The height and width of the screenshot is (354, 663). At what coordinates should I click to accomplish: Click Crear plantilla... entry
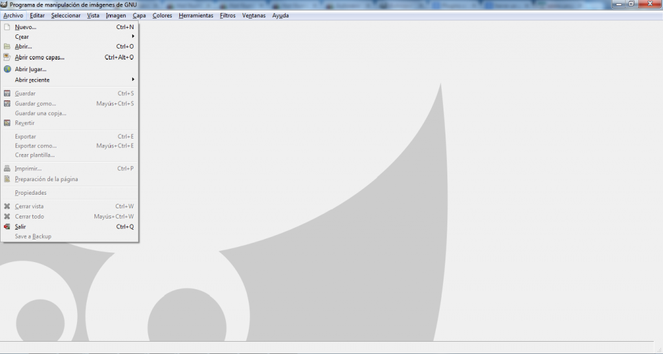click(69, 155)
